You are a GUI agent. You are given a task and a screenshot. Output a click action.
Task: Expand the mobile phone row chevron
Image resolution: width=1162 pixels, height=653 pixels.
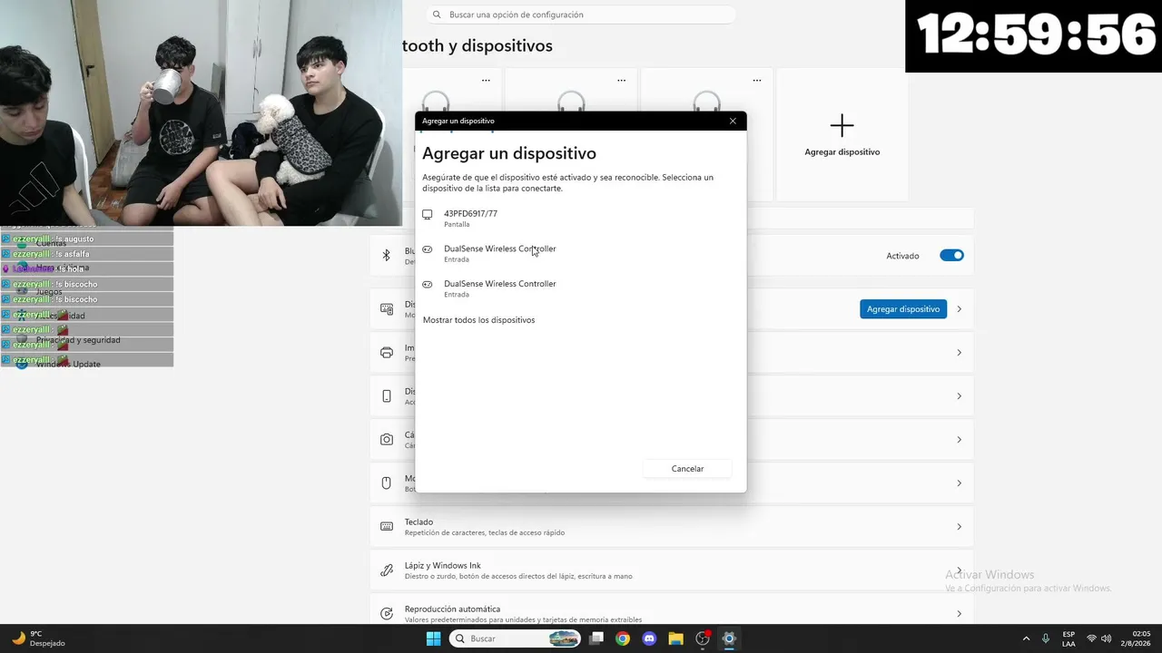pyautogui.click(x=959, y=396)
